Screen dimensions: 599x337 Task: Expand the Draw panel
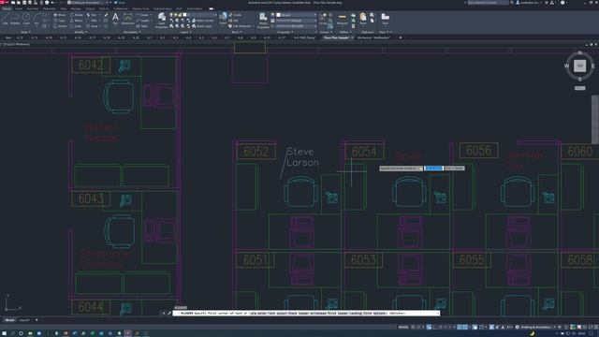(x=25, y=32)
